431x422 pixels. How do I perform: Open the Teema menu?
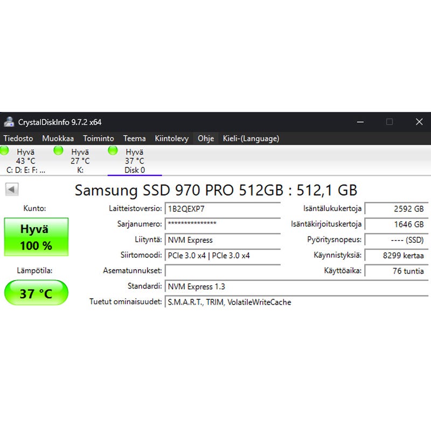tap(134, 138)
